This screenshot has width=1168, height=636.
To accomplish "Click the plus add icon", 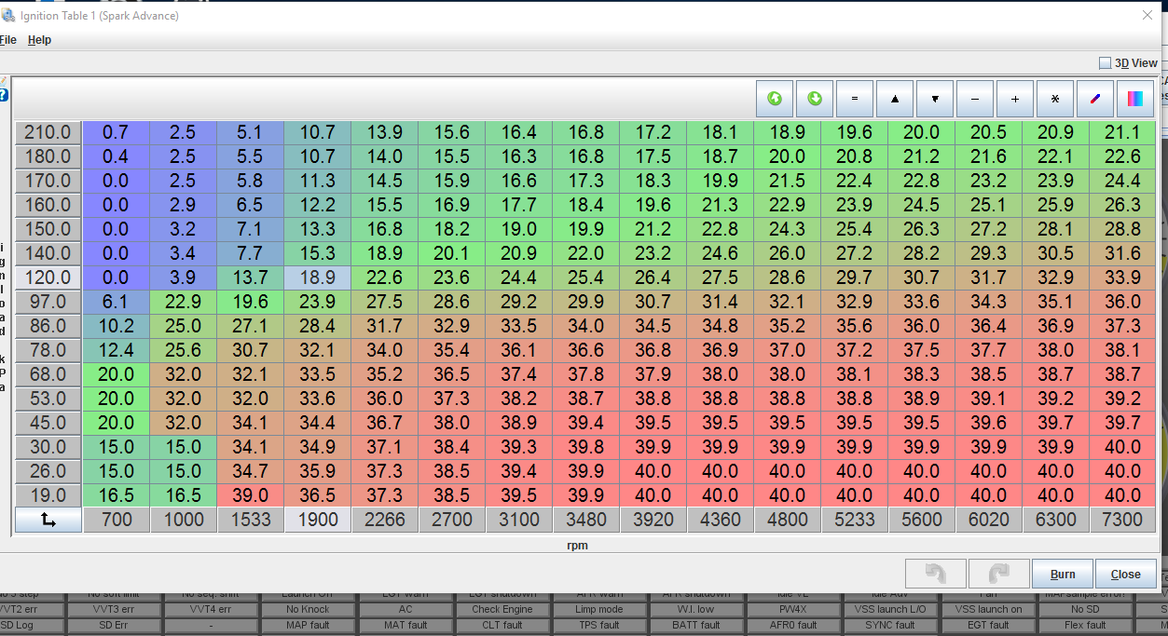I will point(1015,99).
